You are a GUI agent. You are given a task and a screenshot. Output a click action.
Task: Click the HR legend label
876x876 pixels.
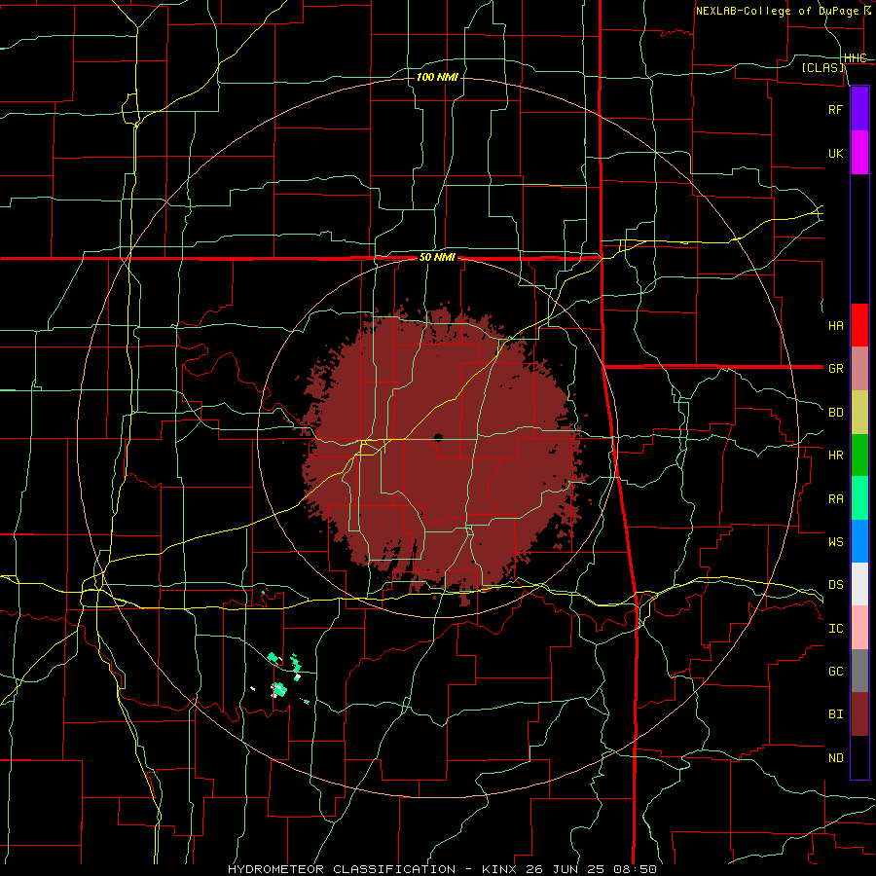tap(835, 456)
